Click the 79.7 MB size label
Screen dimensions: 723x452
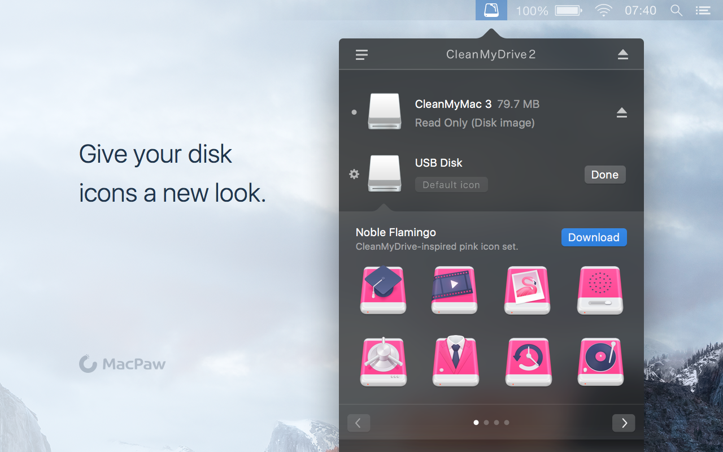[x=519, y=104]
